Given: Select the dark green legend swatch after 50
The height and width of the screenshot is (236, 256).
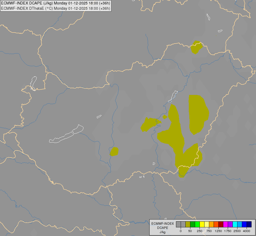Looking at the screenshot, I should point(192,224).
